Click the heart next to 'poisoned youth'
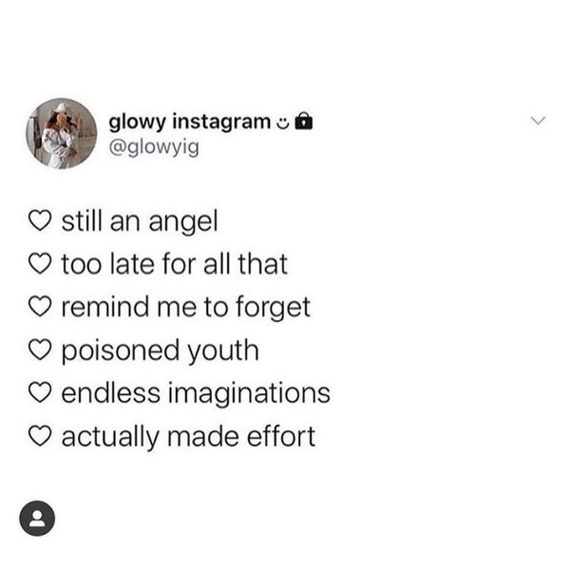Image resolution: width=570 pixels, height=570 pixels. [40, 351]
